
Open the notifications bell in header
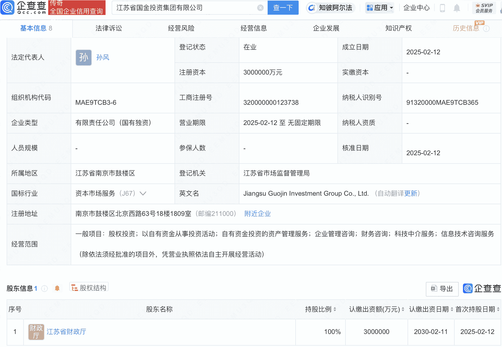coord(457,8)
